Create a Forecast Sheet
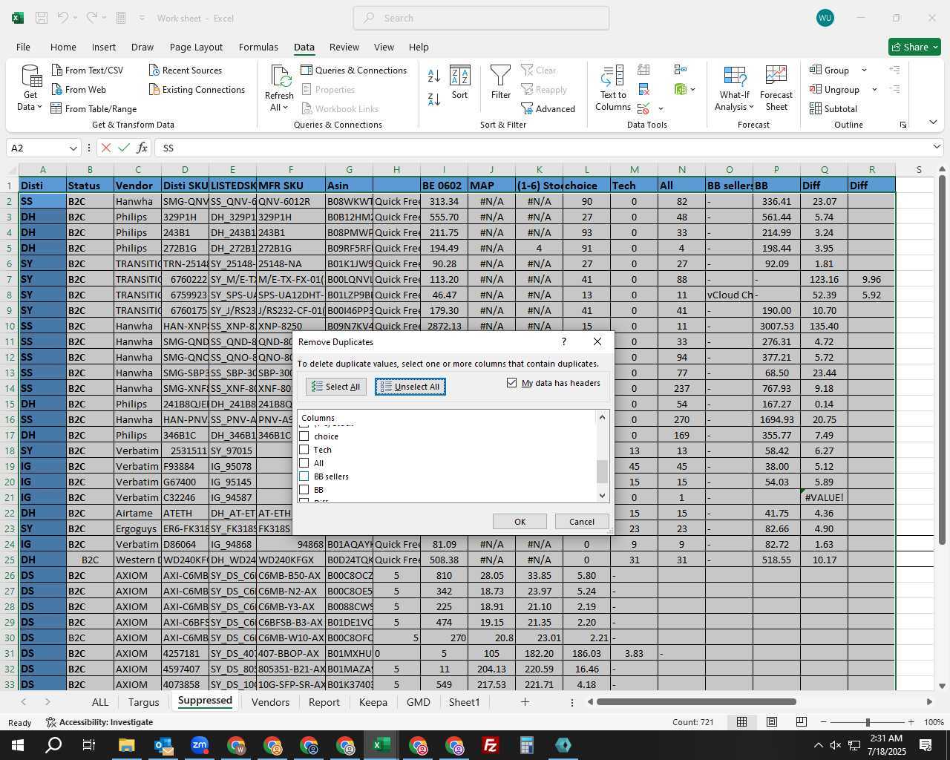 pos(776,88)
